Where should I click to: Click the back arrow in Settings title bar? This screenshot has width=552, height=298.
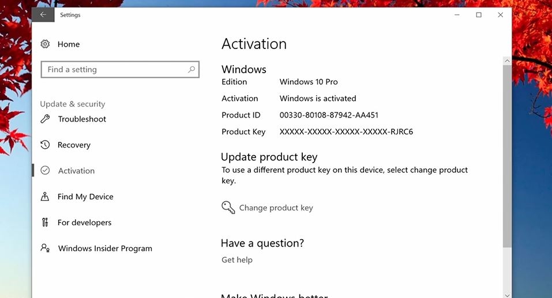pos(43,15)
